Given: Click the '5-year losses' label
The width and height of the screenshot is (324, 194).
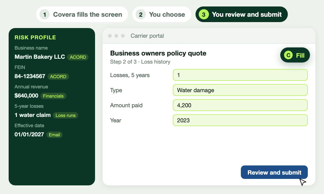Looking at the screenshot, I should [x=29, y=106].
